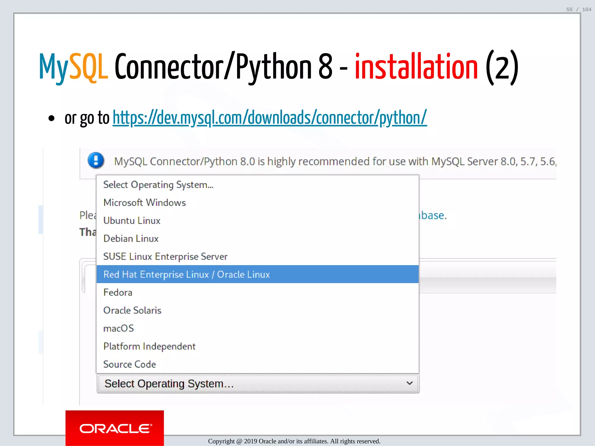Choose Platform Independent option

pos(149,346)
